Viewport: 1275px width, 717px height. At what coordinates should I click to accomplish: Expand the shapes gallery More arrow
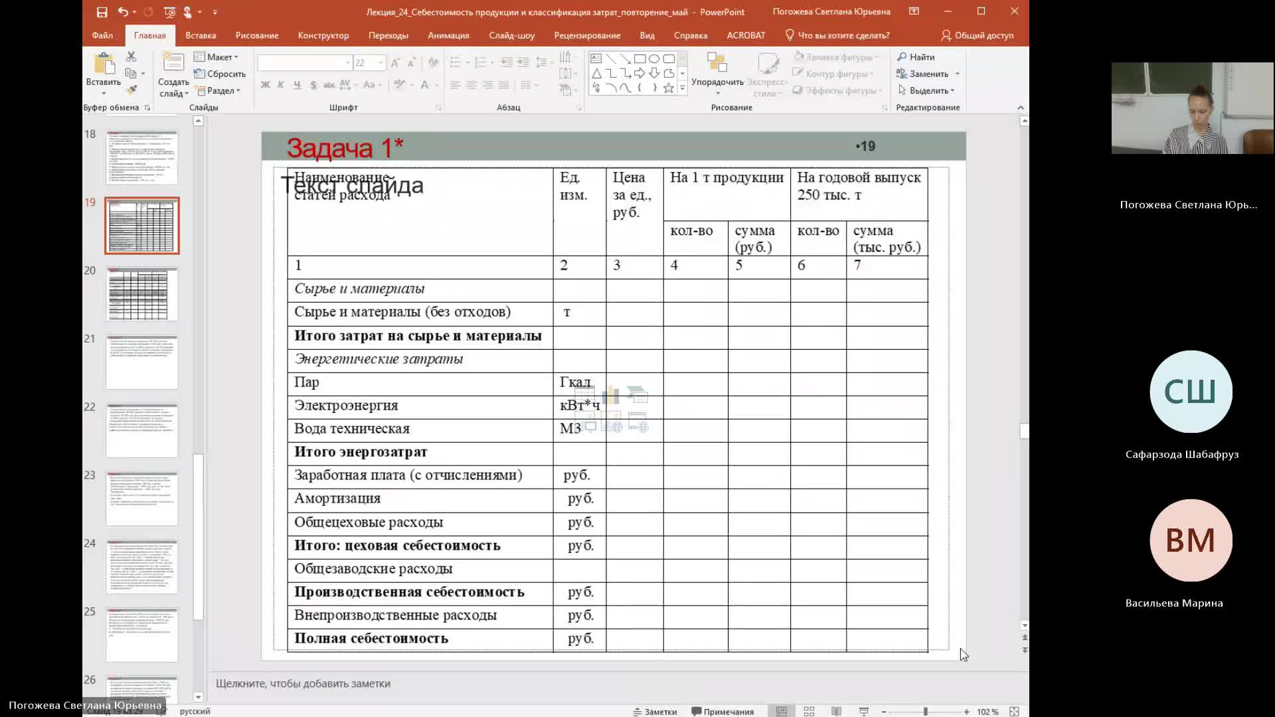[x=682, y=88]
